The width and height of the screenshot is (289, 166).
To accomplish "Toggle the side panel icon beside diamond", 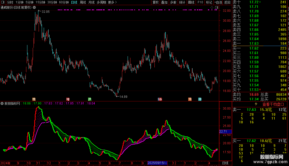I will coord(217,8).
